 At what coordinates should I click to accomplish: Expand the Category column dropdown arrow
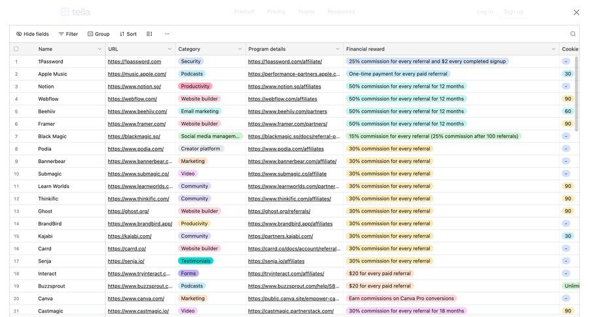pyautogui.click(x=240, y=49)
